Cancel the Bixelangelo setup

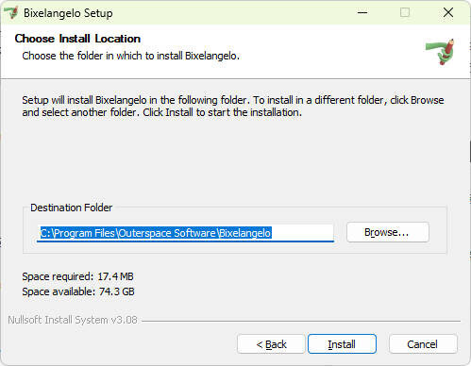423,344
